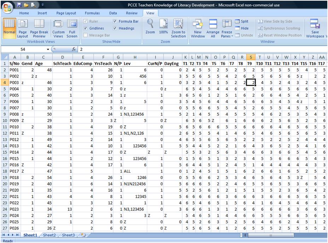The image size is (328, 243).
Task: Click Save Workspace
Action: click(315, 28)
